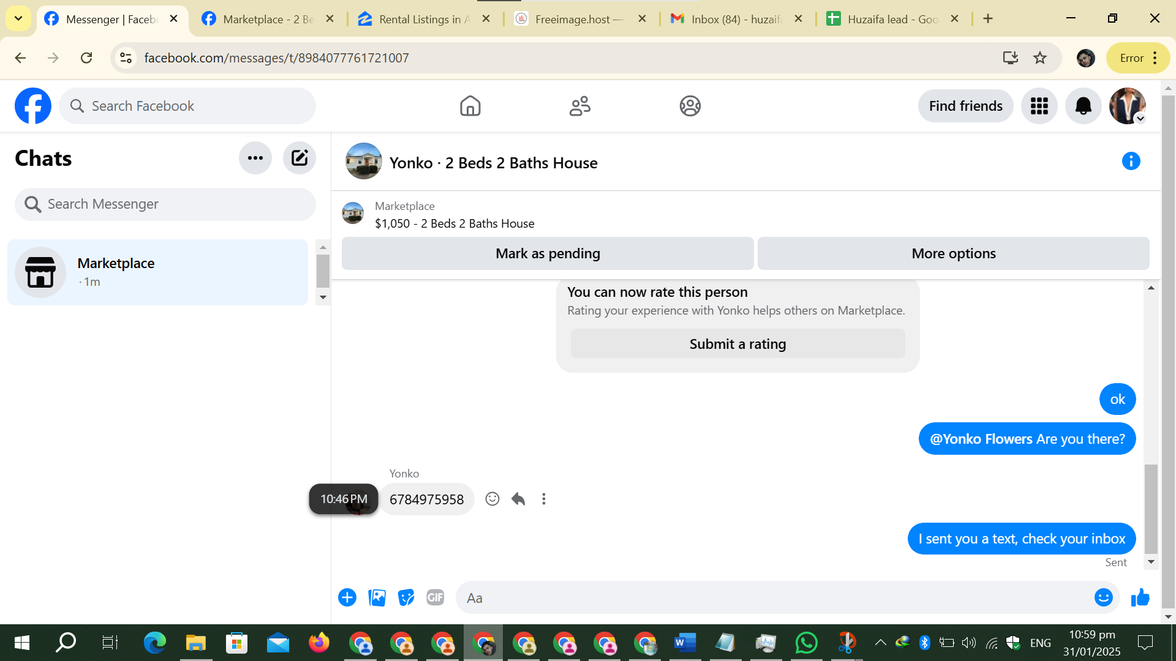Image resolution: width=1176 pixels, height=661 pixels.
Task: Show hidden system tray icons
Action: click(880, 643)
